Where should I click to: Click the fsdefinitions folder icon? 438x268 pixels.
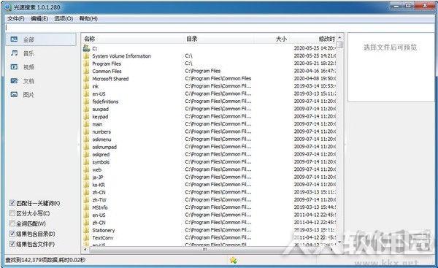pos(86,102)
